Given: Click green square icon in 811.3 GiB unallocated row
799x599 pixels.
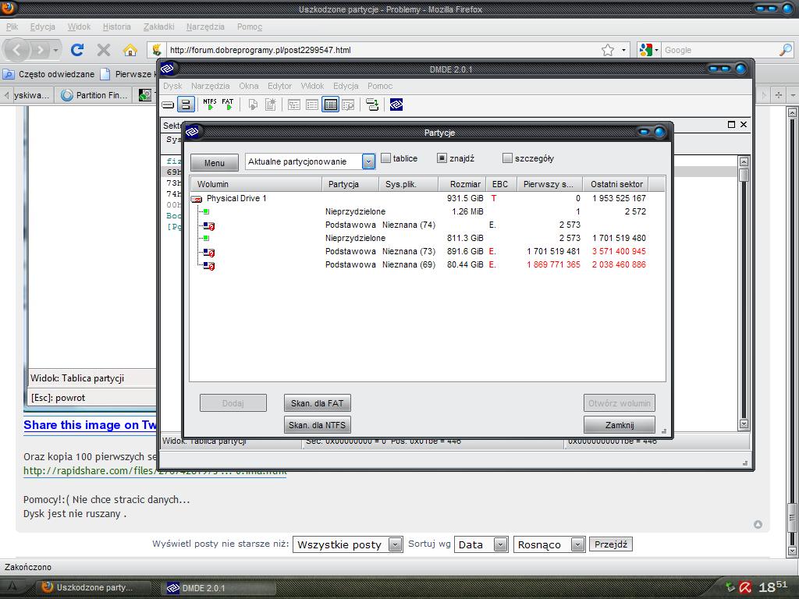Looking at the screenshot, I should pyautogui.click(x=206, y=238).
